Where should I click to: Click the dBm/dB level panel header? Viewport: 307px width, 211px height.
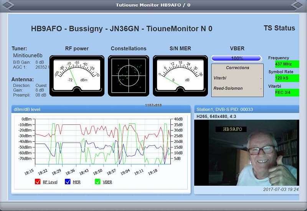pyautogui.click(x=101, y=109)
